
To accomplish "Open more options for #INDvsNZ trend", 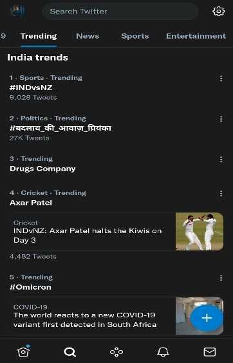I will (x=221, y=79).
